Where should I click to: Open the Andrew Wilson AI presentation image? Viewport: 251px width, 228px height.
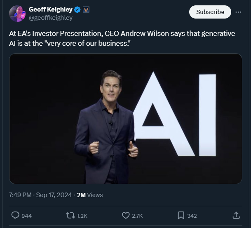tap(125, 119)
